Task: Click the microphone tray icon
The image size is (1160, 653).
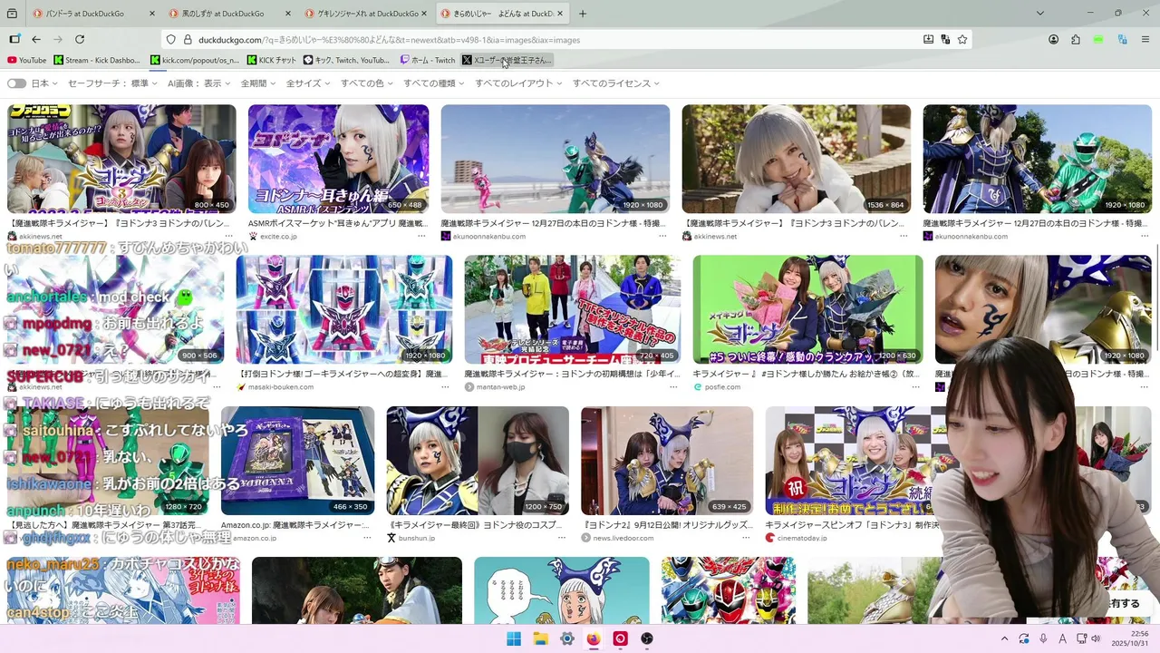Action: pyautogui.click(x=1043, y=638)
